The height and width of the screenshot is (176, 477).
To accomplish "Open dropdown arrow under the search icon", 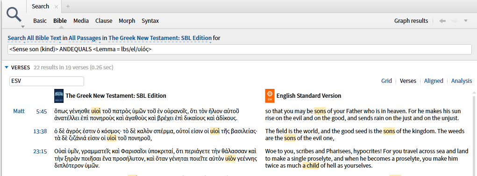I will 22,27.
